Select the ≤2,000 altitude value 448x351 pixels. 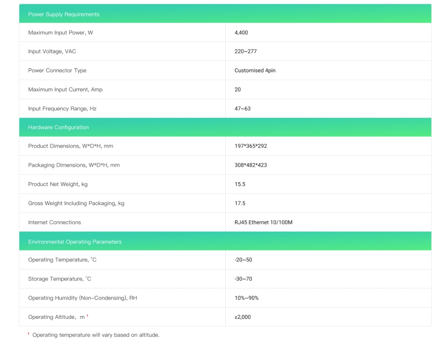pos(243,317)
